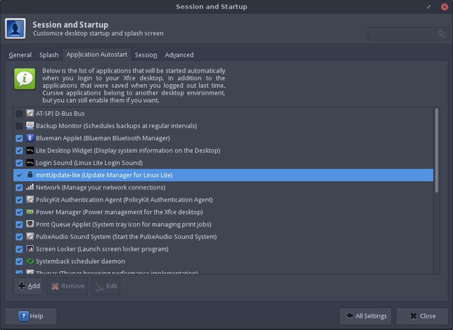Select "Blueman Applet (Blueman Bluetooth Manager)" row
Image resolution: width=453 pixels, height=330 pixels.
pos(103,139)
